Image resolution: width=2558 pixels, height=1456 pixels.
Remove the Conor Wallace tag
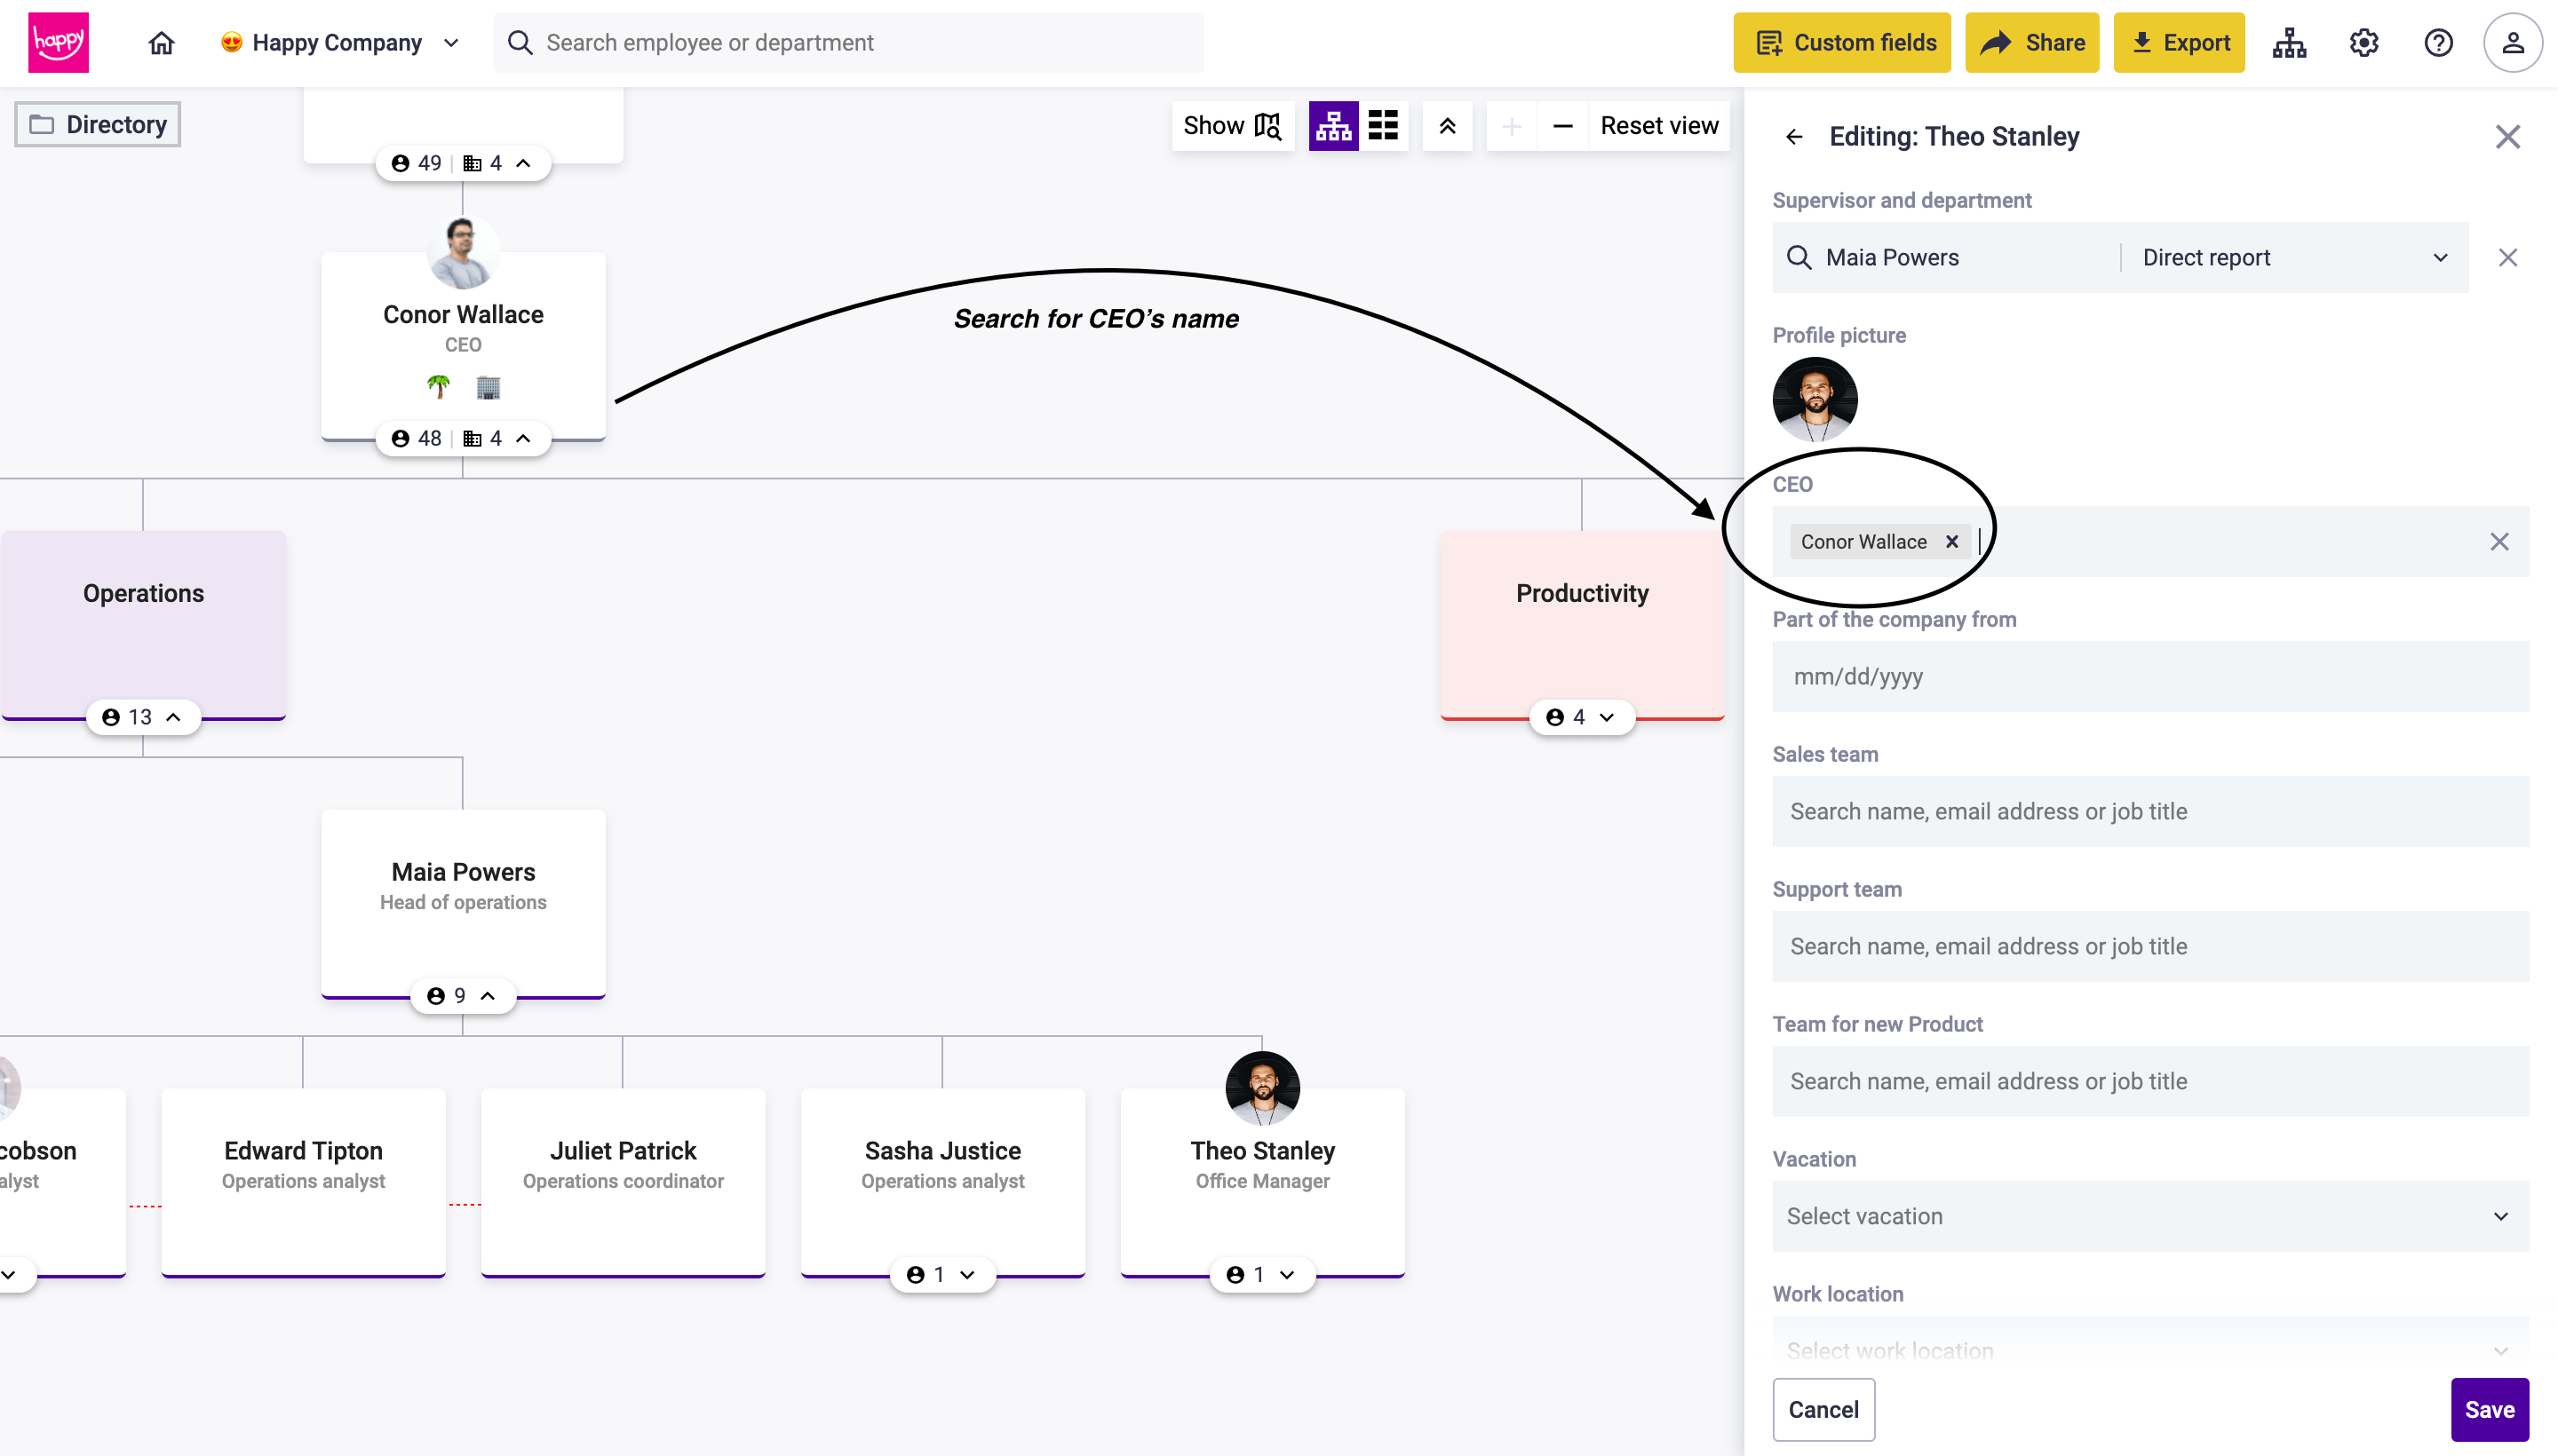1951,542
